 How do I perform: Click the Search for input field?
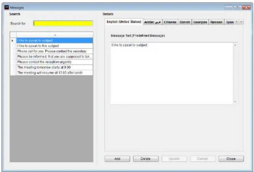(x=63, y=24)
